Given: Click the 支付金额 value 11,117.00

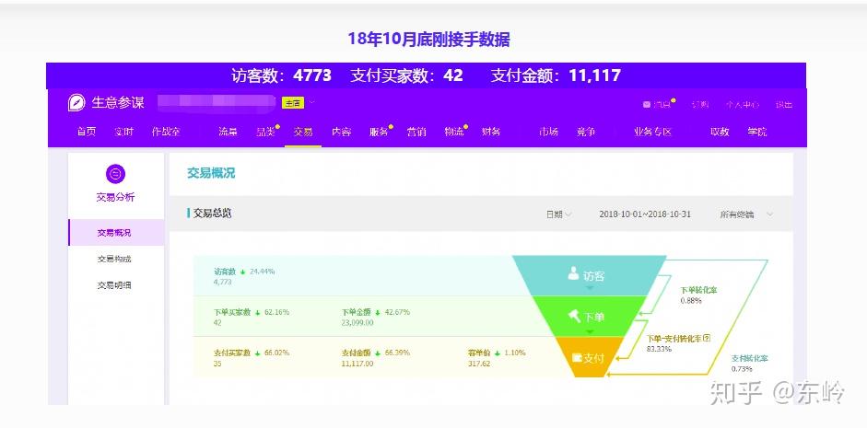Looking at the screenshot, I should (x=357, y=364).
